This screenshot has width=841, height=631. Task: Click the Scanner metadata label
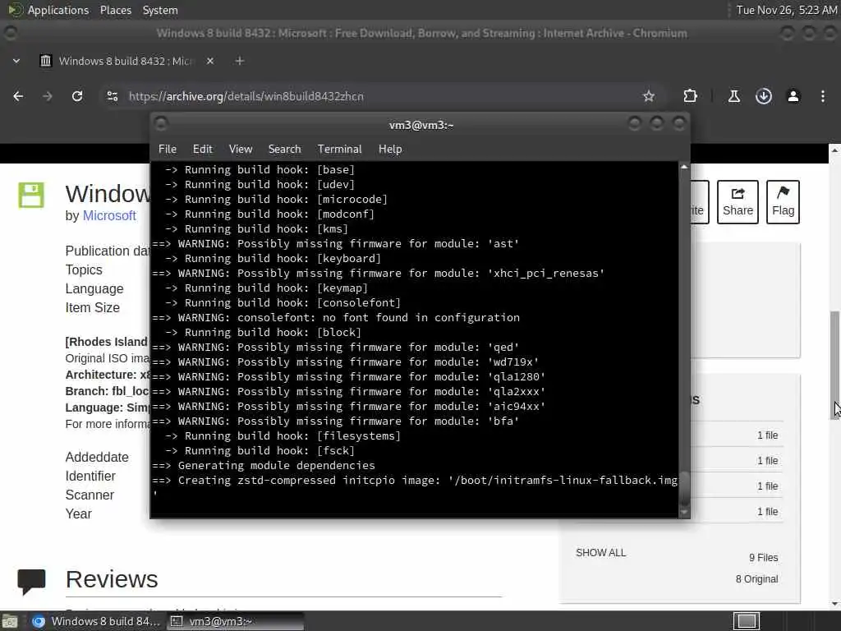[90, 495]
